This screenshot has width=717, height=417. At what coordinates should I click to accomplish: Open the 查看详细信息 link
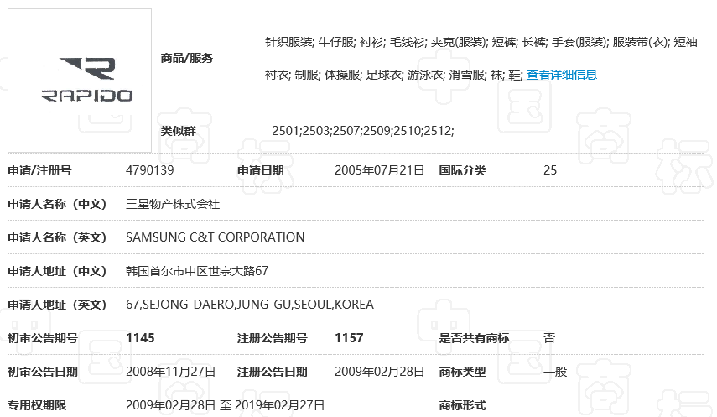[x=561, y=75]
